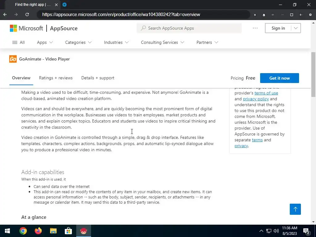Click the plus icon in browser toolbar

(273, 15)
